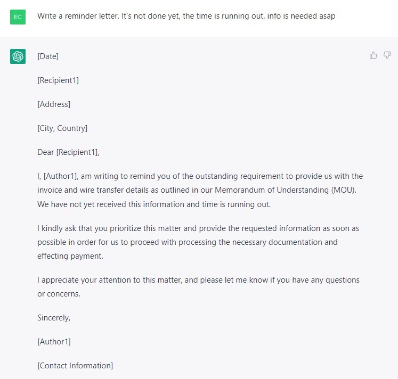Click the thumbs up icon
This screenshot has width=398, height=379.
point(373,55)
